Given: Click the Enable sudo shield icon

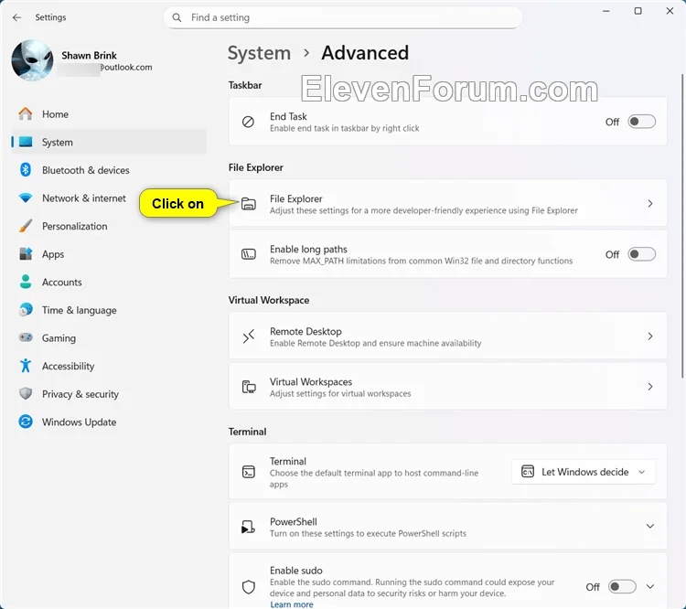Looking at the screenshot, I should coord(249,587).
